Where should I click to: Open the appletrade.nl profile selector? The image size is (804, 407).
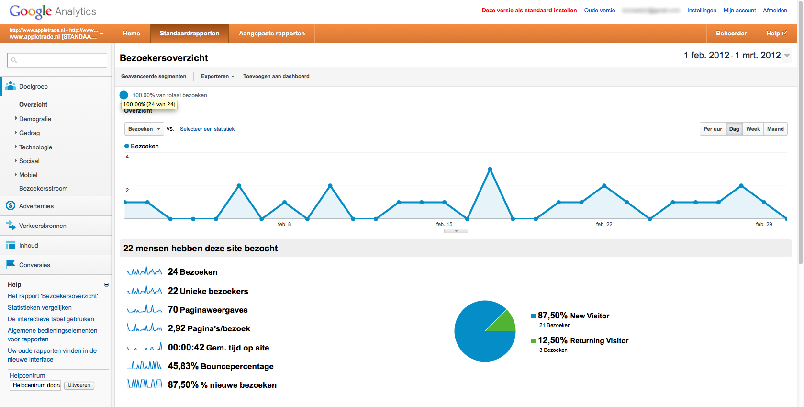(x=56, y=34)
